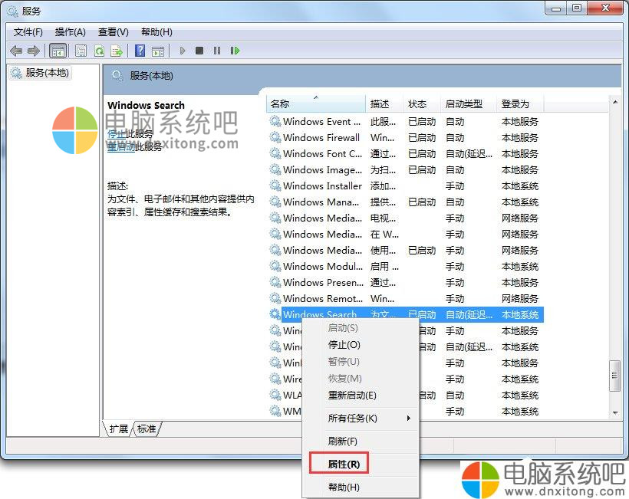629x499 pixels.
Task: Select the Windows Firewall service name
Action: tap(321, 137)
